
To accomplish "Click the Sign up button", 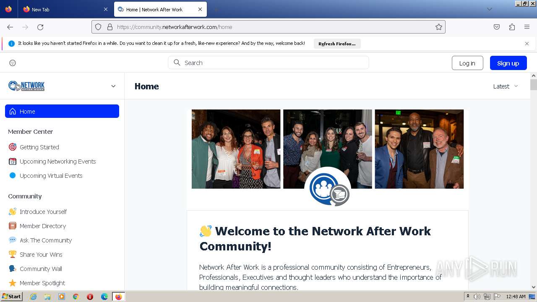I will point(508,63).
